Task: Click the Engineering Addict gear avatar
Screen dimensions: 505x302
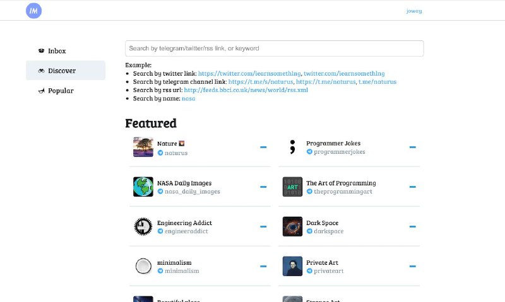Action: coord(143,227)
